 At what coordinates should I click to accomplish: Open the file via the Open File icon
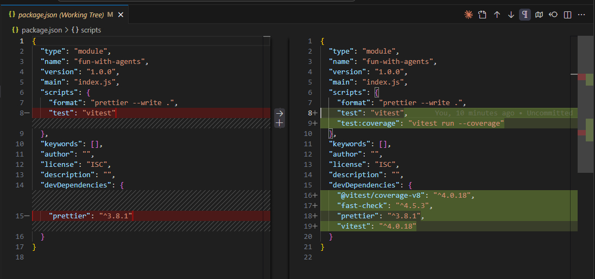482,15
